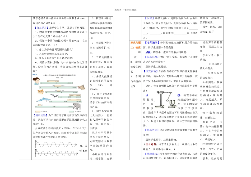
Task: Click the text "决定声音的响度呢？"
Action: (154, 62)
